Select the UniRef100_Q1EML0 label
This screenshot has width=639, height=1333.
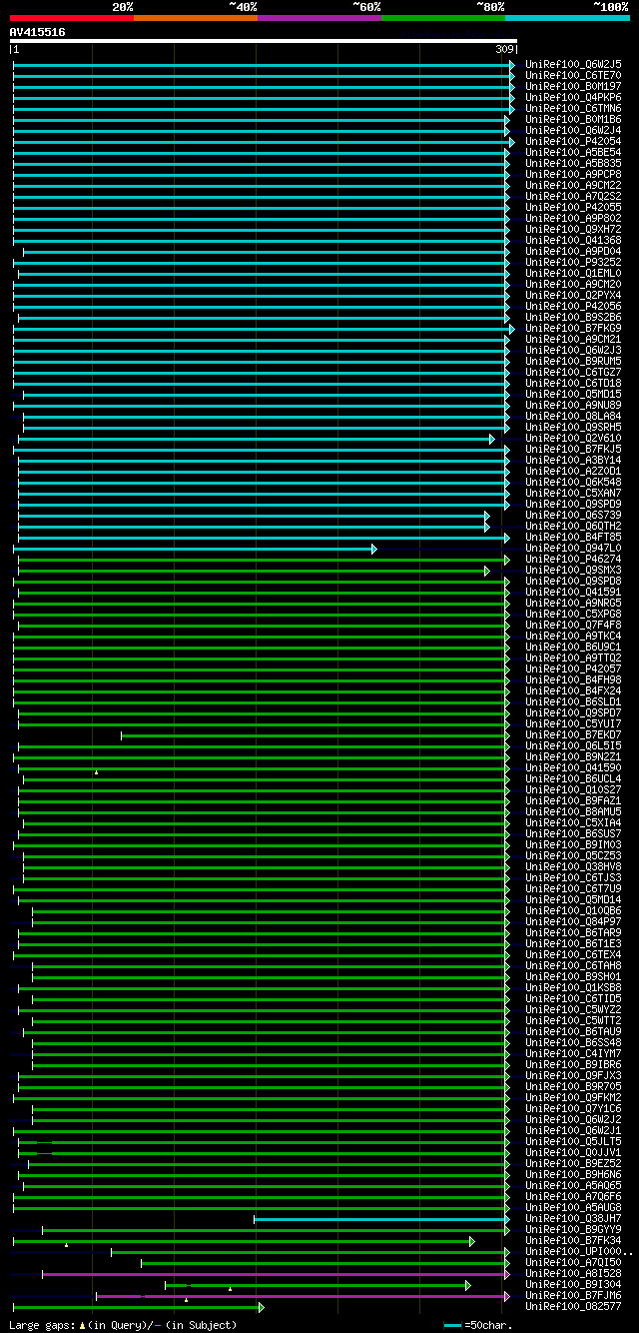click(x=573, y=273)
